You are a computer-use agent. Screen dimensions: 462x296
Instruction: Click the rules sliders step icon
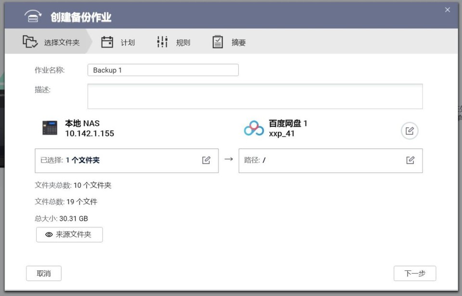coord(162,42)
